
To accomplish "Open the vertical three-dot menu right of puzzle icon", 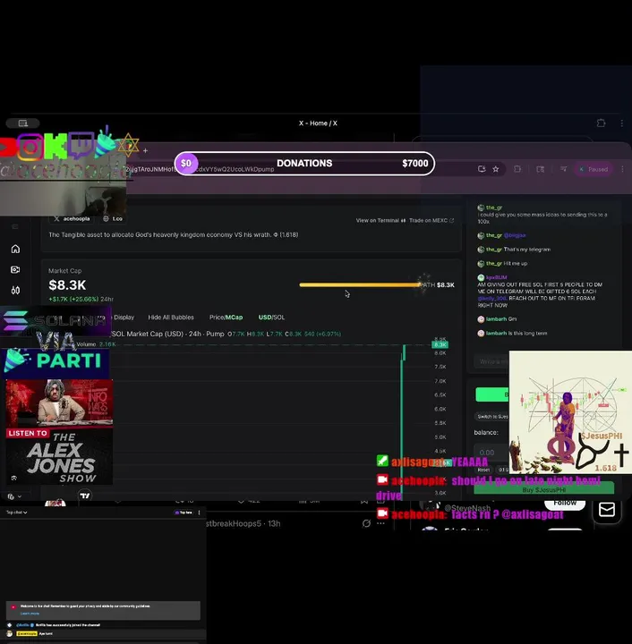I will tap(622, 123).
